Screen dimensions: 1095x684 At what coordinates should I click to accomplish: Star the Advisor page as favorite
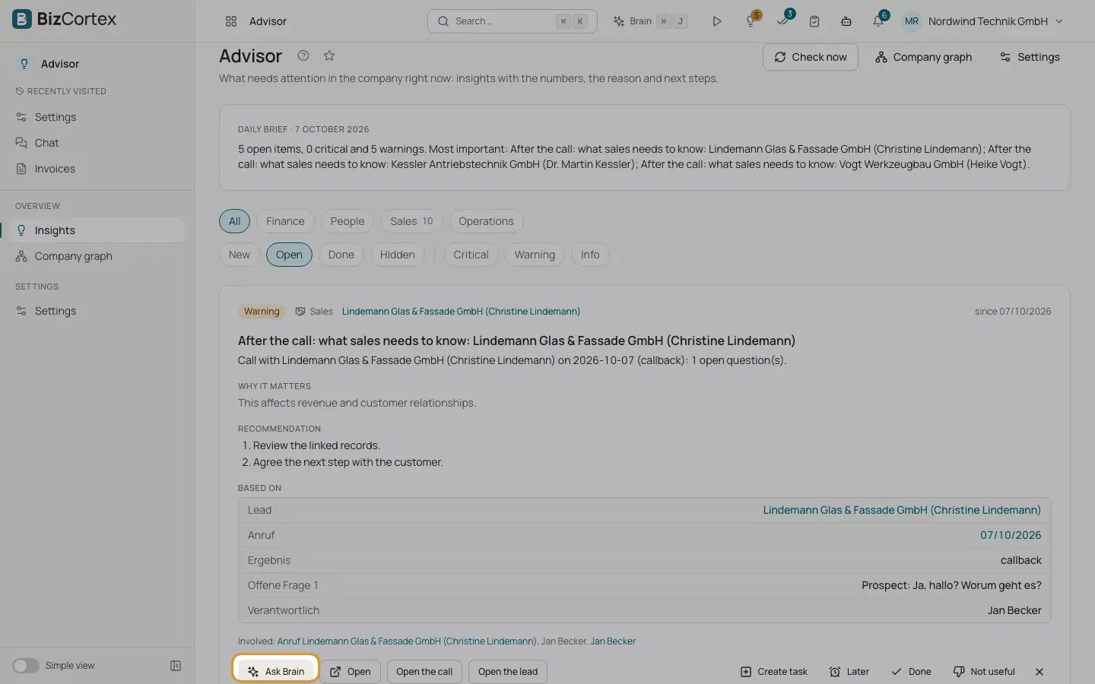pos(329,55)
